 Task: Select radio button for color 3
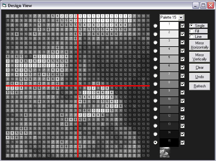[155, 42]
